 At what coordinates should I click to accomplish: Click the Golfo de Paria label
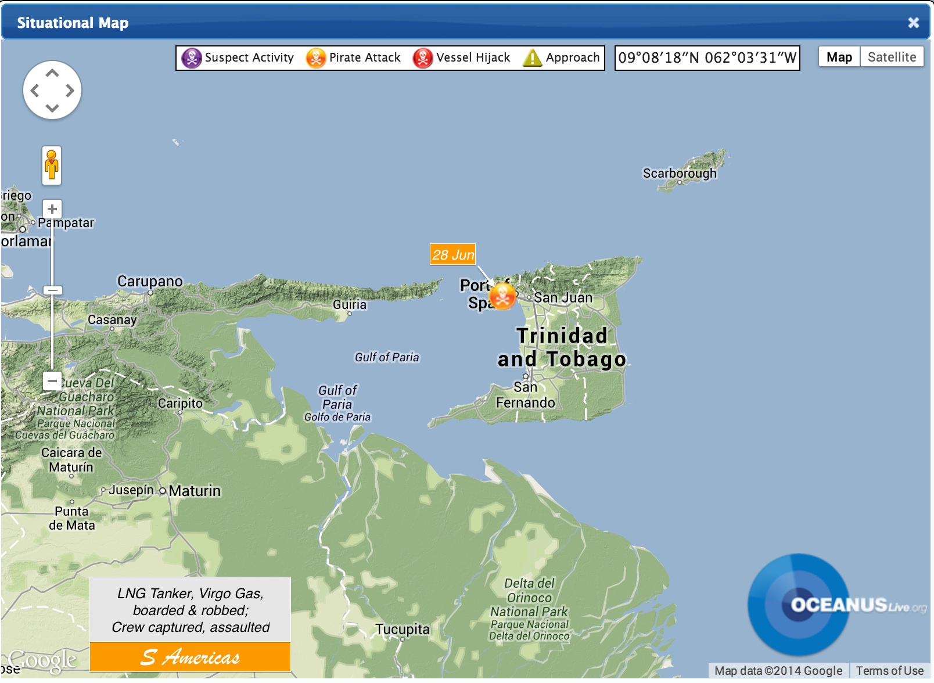point(337,417)
